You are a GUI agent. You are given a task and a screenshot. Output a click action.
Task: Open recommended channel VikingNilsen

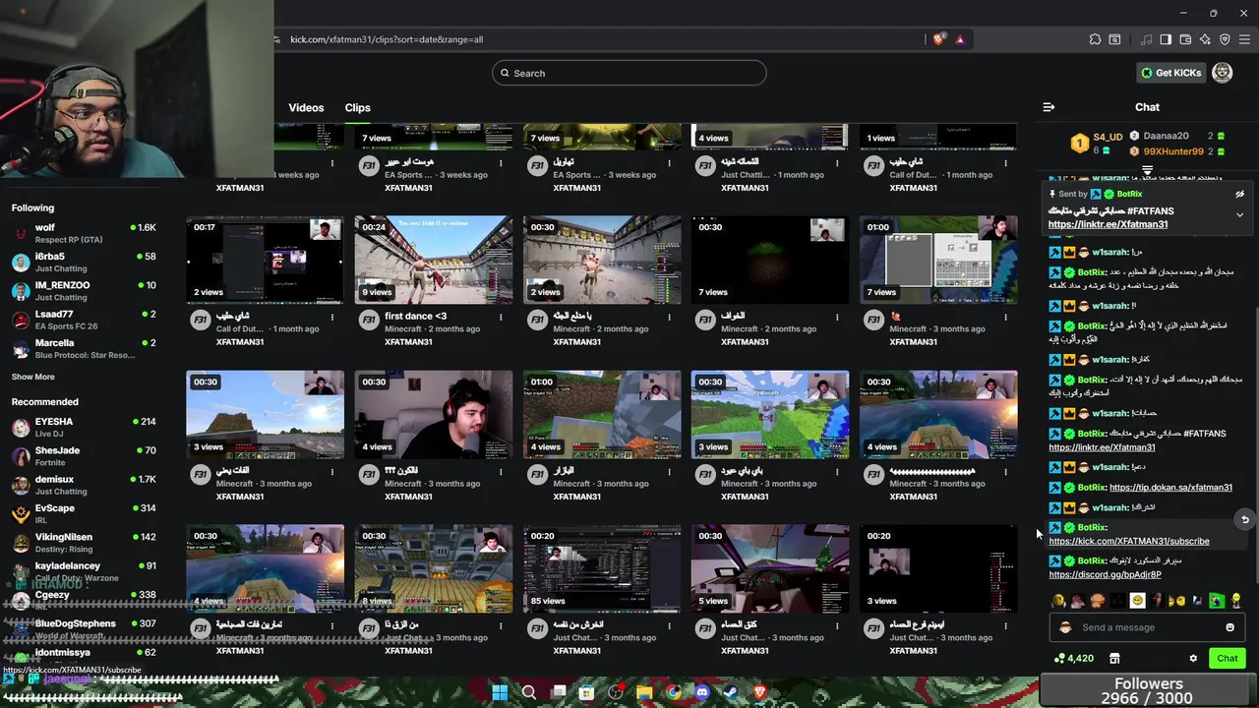click(84, 543)
